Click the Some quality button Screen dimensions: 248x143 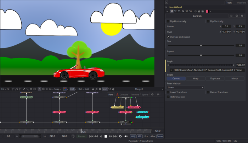pyautogui.click(x=160, y=136)
